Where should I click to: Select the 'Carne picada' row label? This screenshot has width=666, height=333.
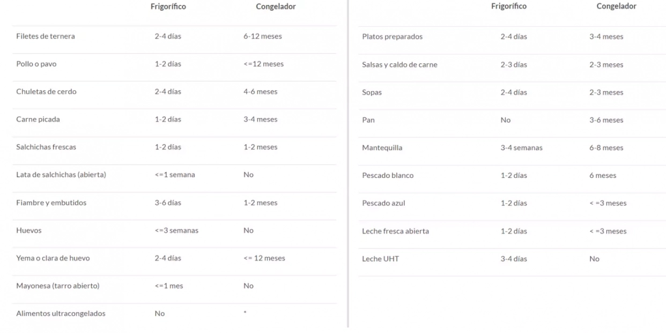[x=38, y=120]
